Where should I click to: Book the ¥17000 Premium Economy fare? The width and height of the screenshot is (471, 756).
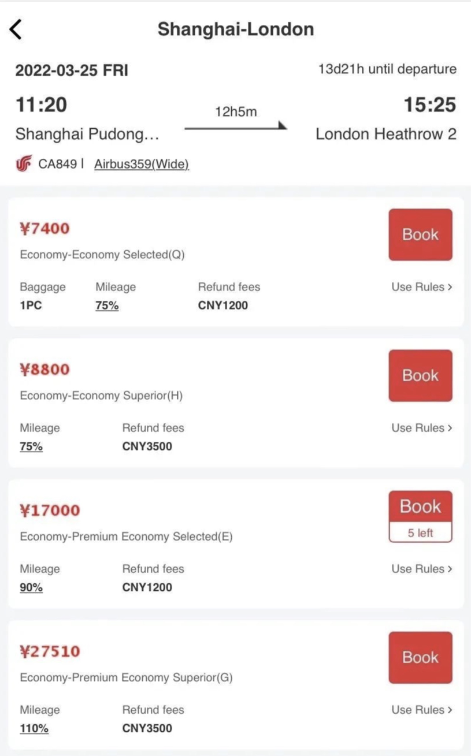coord(420,507)
